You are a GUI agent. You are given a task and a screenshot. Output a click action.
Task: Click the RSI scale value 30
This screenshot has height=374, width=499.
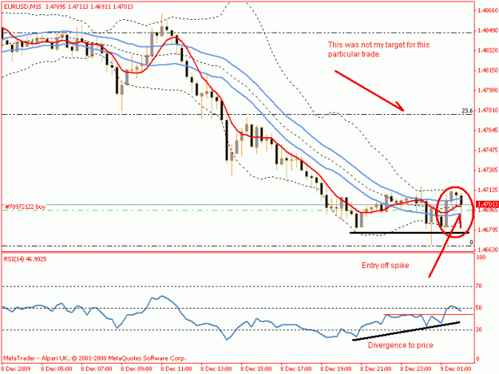coord(479,330)
